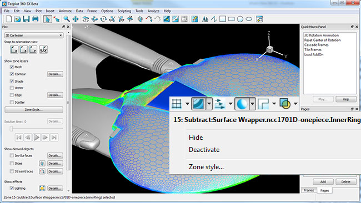Viewport: 361px width, 203px height.
Task: Enable the Iso-Surfaces checkbox
Action: [x=12, y=155]
